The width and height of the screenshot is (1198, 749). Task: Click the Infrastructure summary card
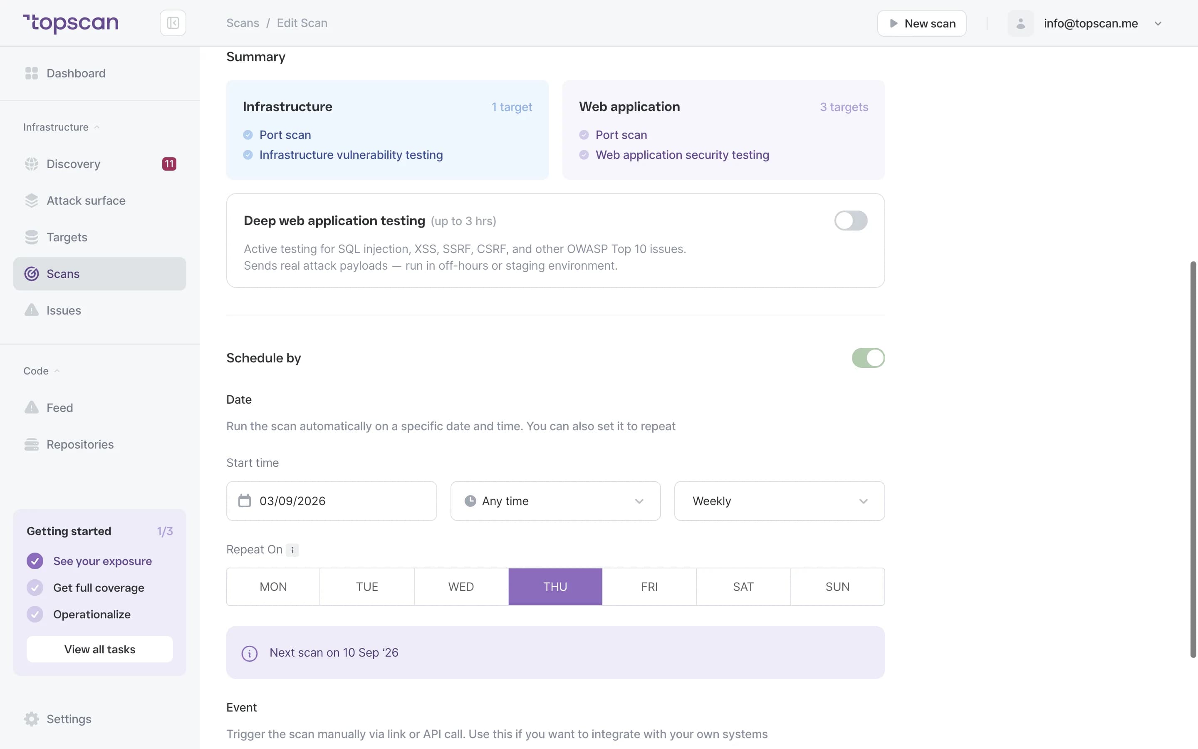point(388,130)
